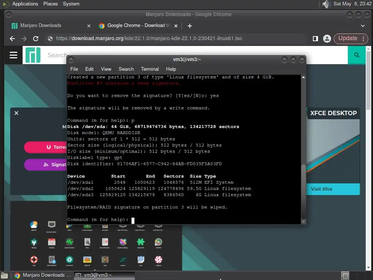Viewport: 373px width, 280px height.
Task: Click the Calendar icon in preview image
Action: click(52, 242)
